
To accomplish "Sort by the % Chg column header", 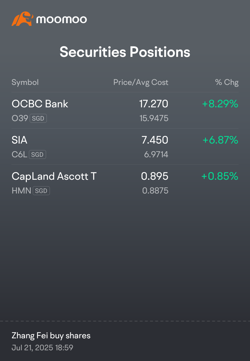I will point(227,82).
